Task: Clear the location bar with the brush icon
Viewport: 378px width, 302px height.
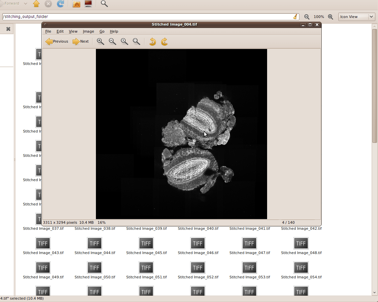Action: coord(295,16)
